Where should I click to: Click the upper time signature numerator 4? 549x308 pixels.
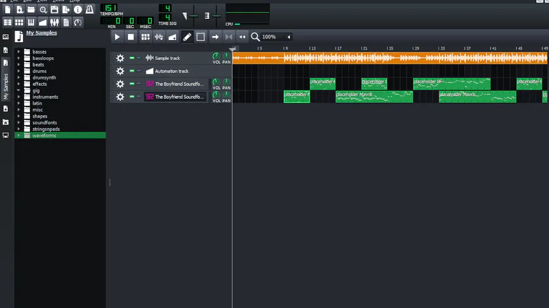(165, 8)
